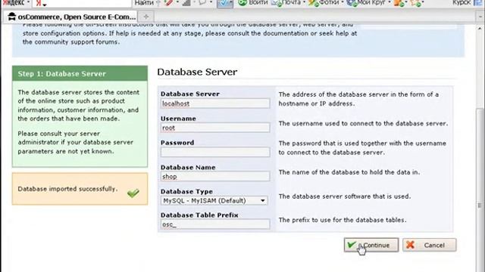Open a new browser tab with plus
The width and height of the screenshot is (485, 272).
coord(146,17)
